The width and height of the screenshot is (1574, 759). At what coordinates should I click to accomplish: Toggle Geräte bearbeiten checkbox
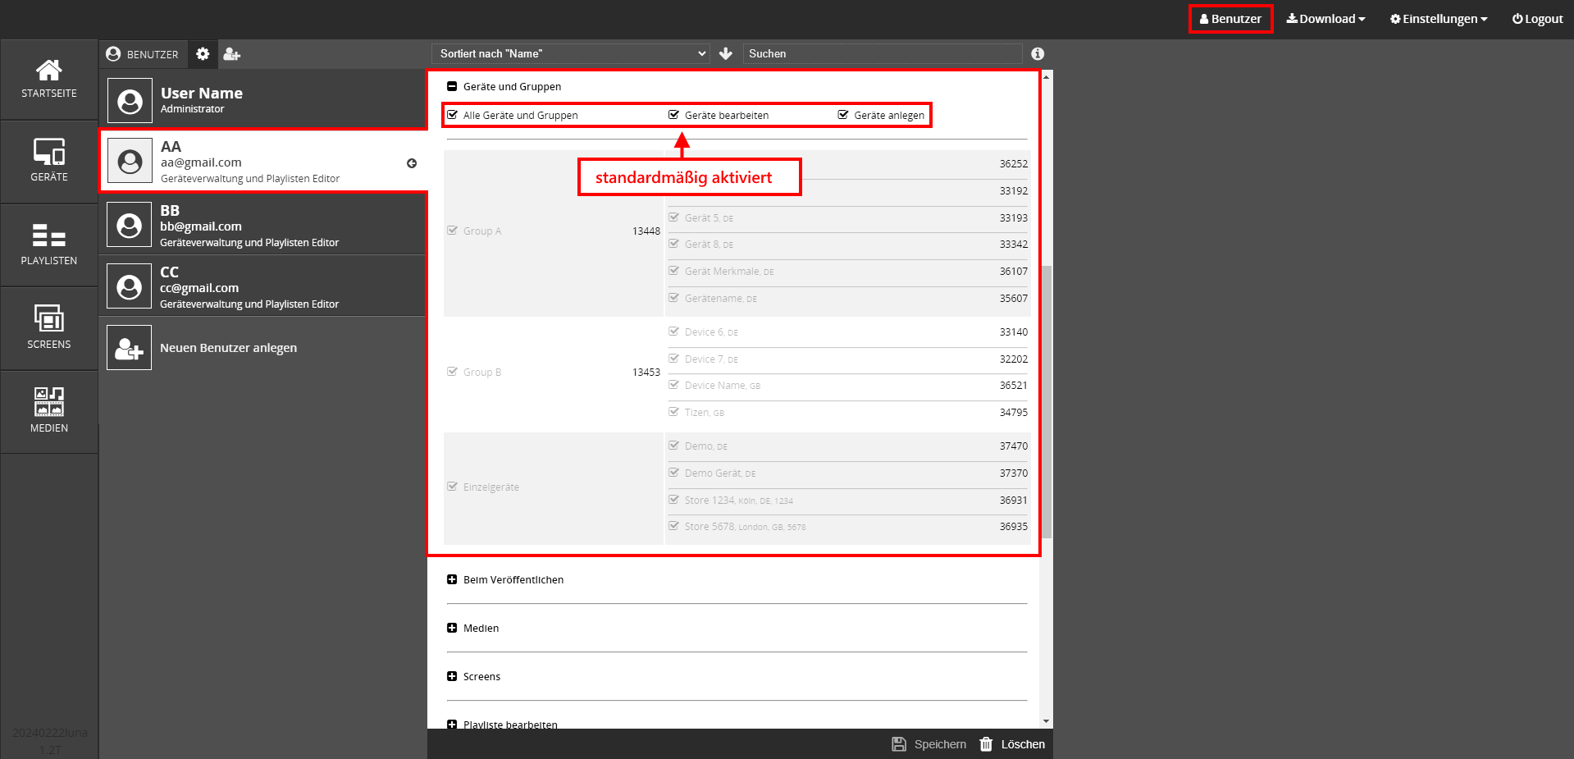(674, 115)
